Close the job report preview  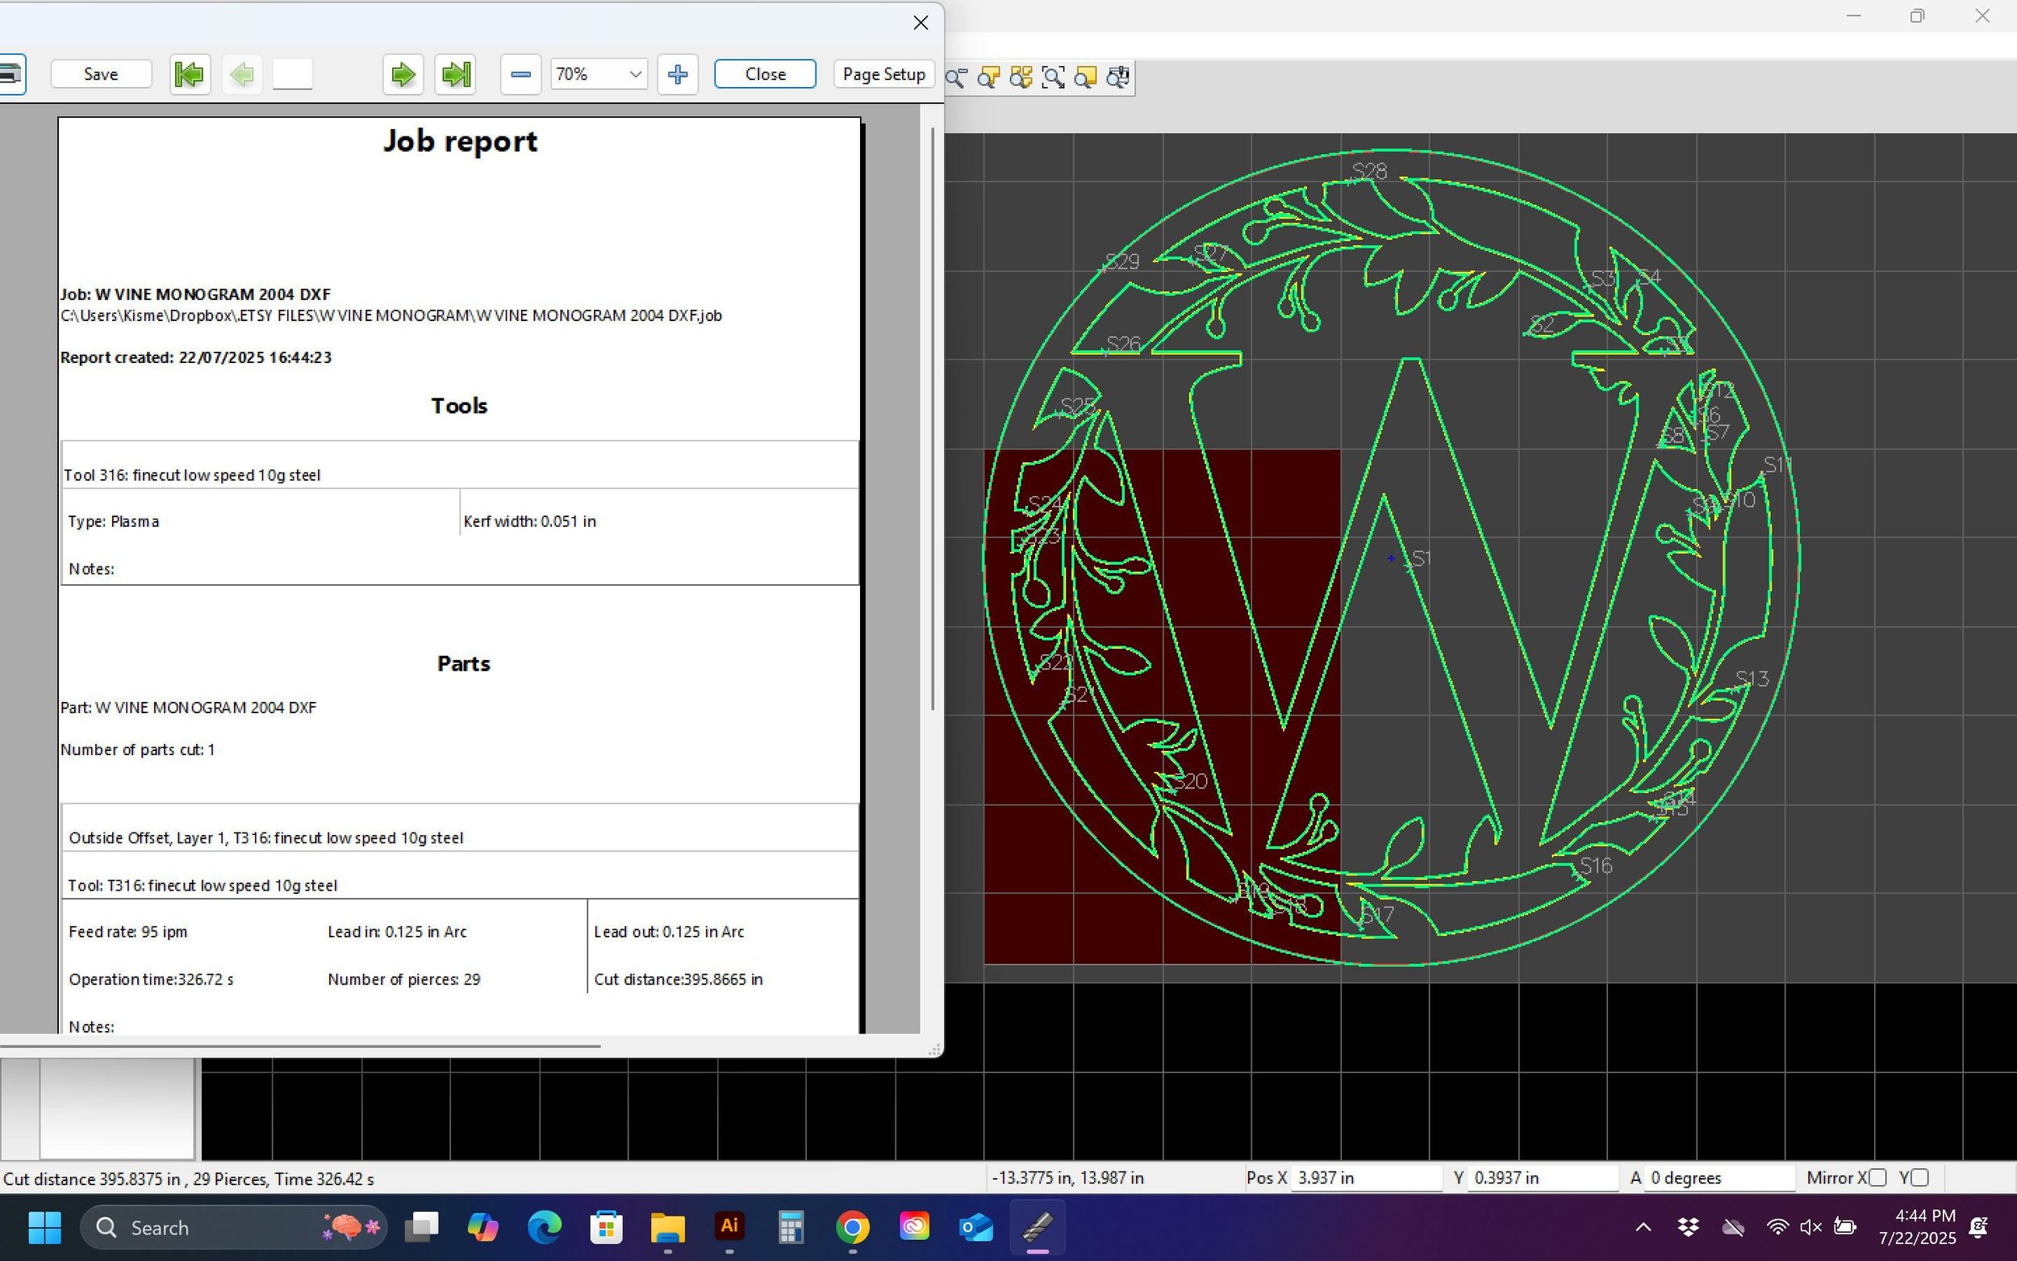tap(765, 74)
